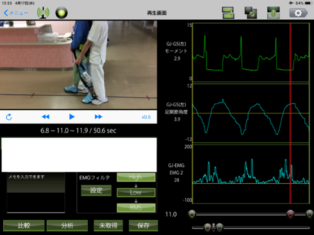Rewind the video
Image resolution: width=314 pixels, height=235 pixels.
coord(45,117)
